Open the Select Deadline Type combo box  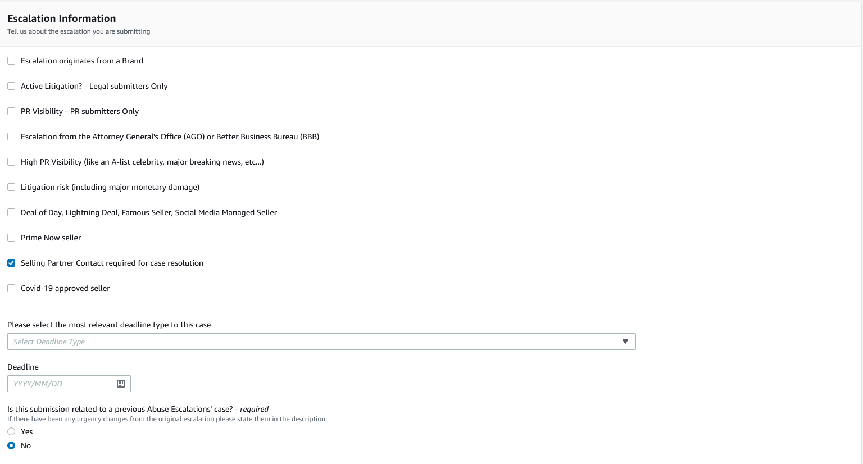(315, 342)
